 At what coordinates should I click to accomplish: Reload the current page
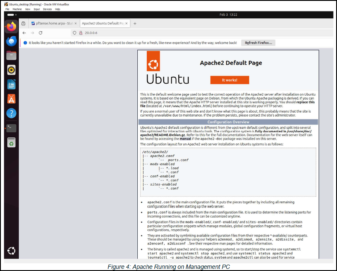click(40, 33)
